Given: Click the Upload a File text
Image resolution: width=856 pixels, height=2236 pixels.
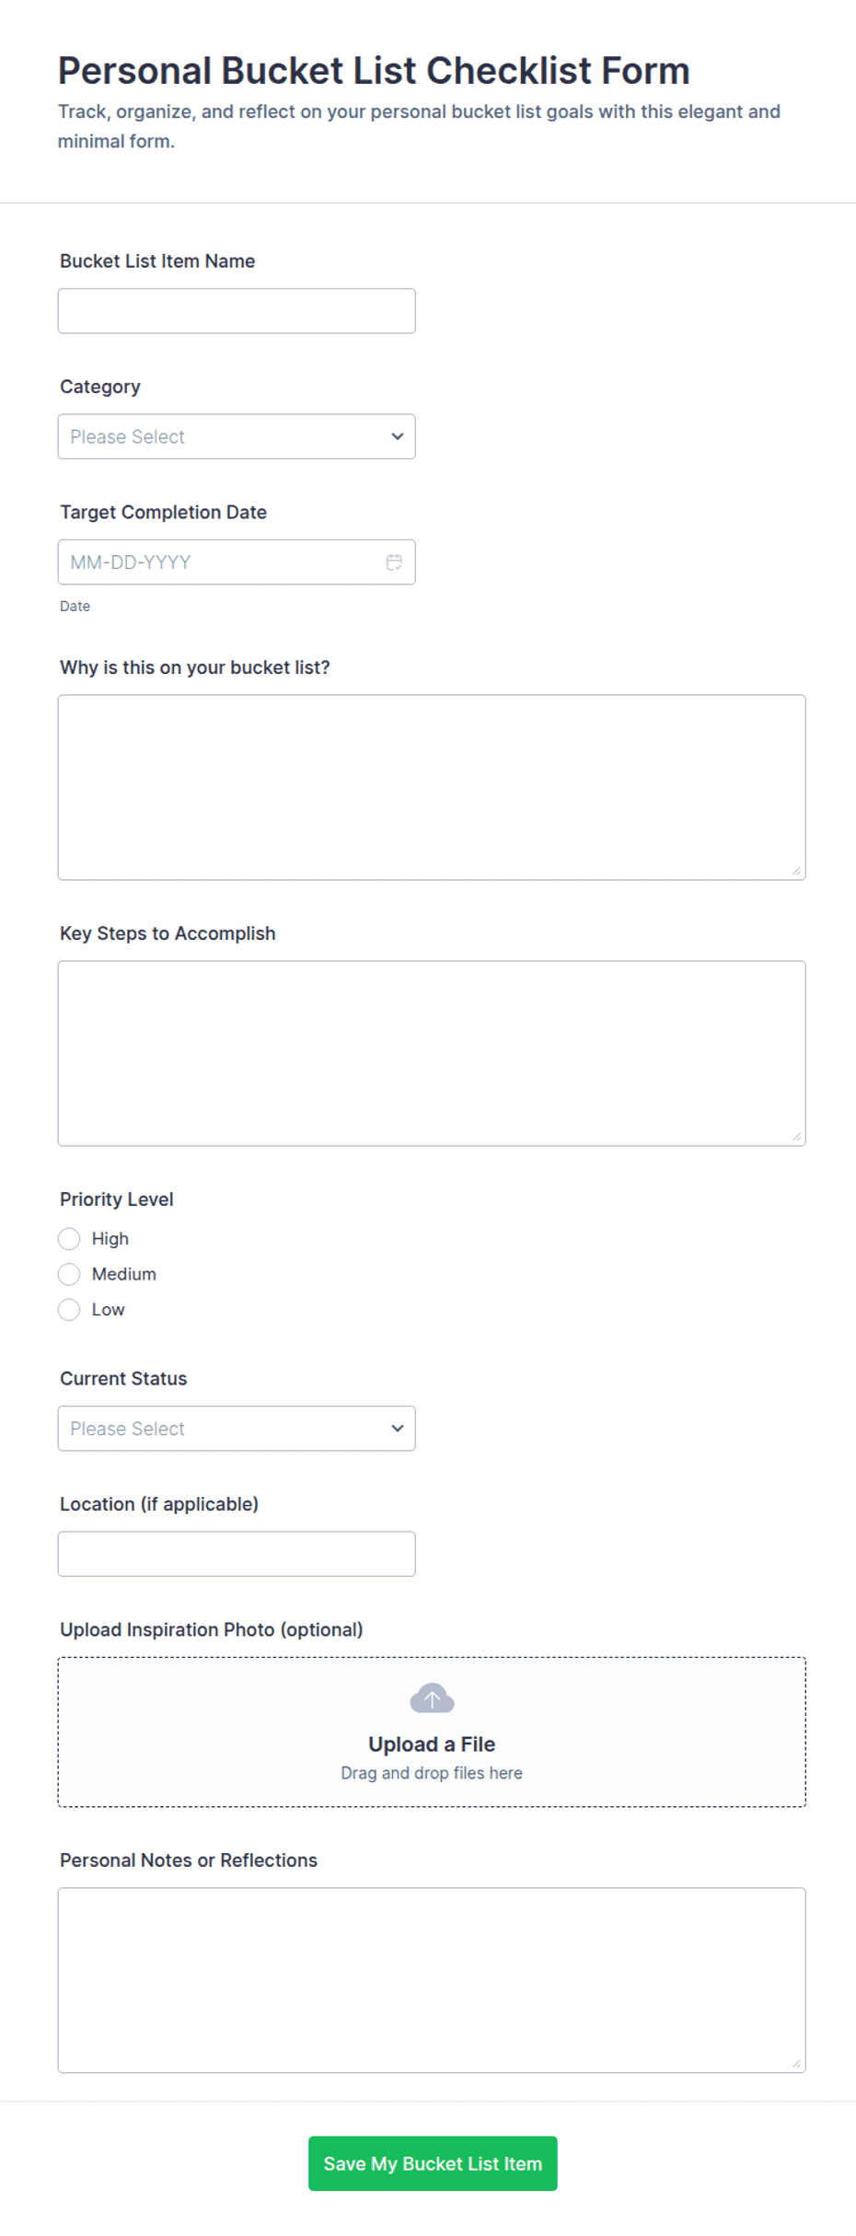Looking at the screenshot, I should [x=432, y=1744].
